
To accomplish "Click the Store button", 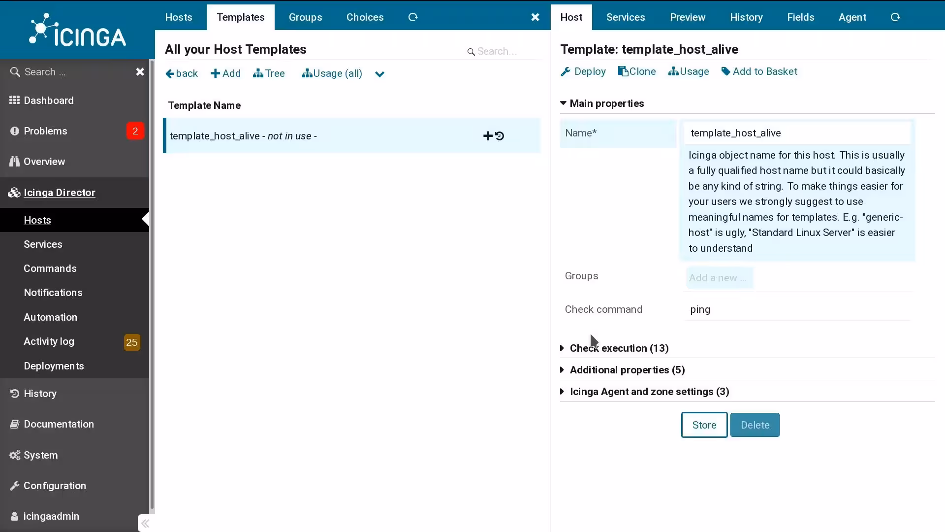I will 704,425.
